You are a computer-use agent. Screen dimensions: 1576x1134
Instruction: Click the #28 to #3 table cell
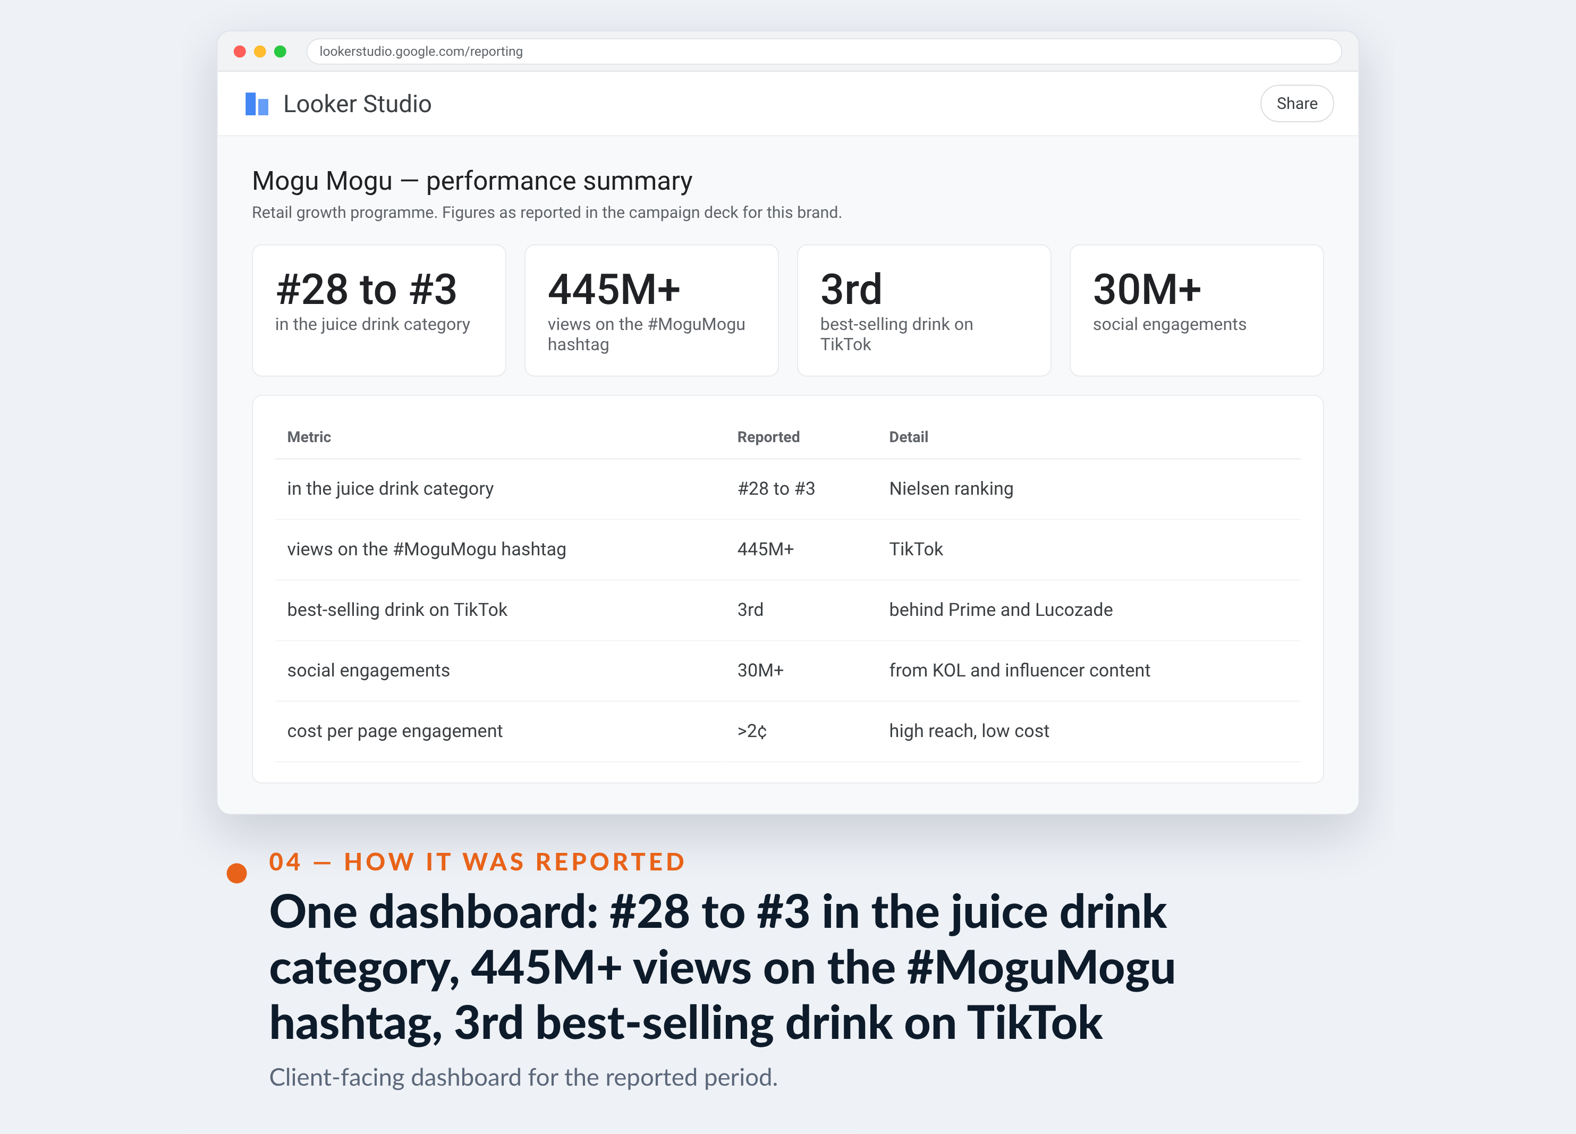click(x=775, y=489)
